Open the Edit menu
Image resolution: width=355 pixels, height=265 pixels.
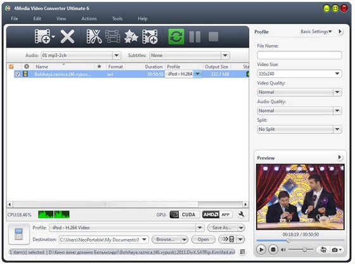37,18
